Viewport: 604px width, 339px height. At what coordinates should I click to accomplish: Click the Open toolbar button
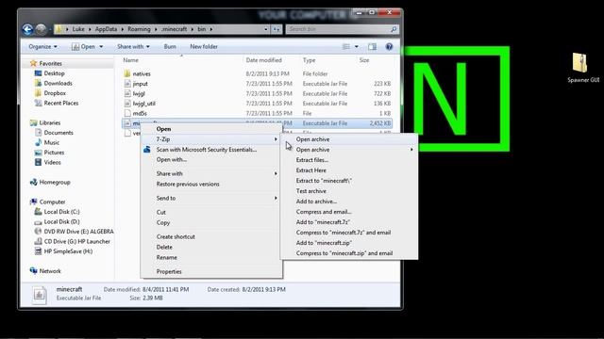pos(84,46)
